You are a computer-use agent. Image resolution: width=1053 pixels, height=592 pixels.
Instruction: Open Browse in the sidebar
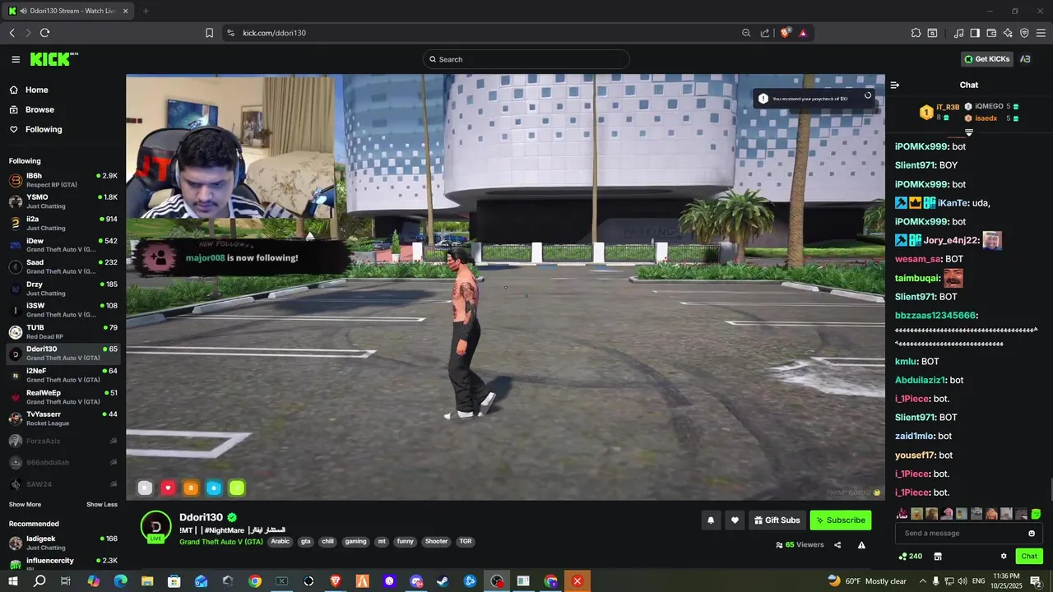[x=39, y=109]
